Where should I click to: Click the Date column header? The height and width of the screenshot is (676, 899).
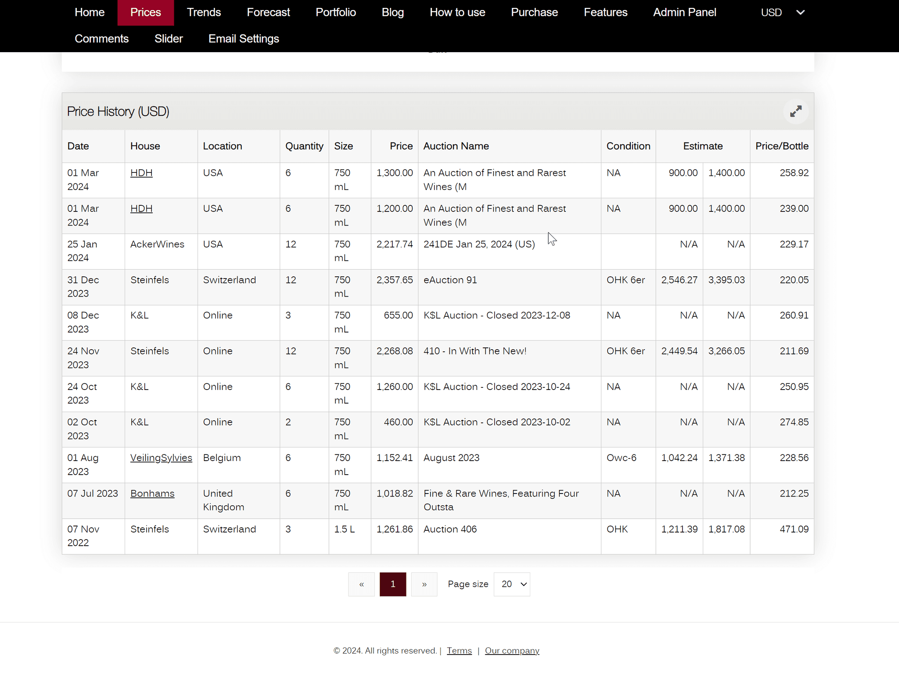(x=78, y=146)
